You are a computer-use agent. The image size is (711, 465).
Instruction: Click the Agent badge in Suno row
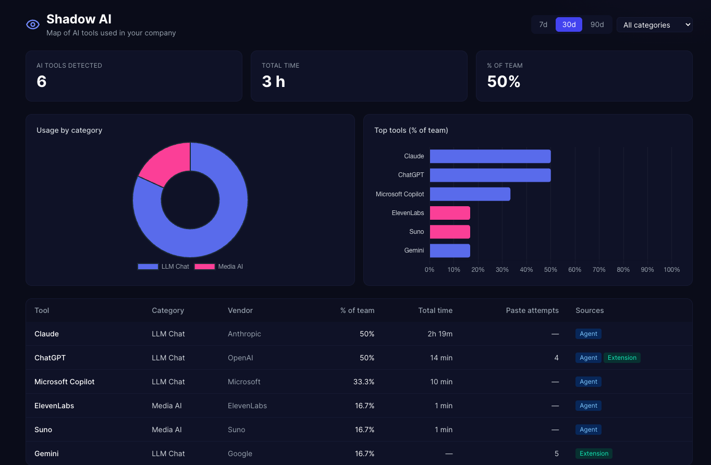point(589,430)
